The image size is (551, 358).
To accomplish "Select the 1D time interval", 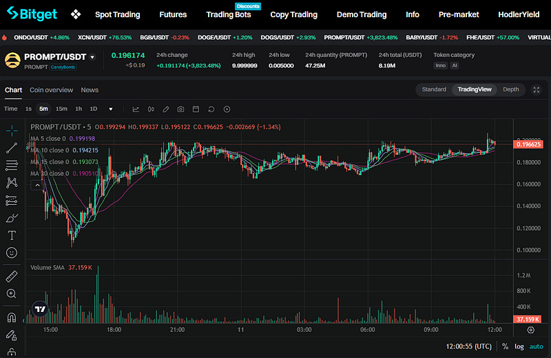I will click(94, 109).
